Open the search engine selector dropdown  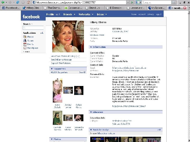tap(140, 2)
